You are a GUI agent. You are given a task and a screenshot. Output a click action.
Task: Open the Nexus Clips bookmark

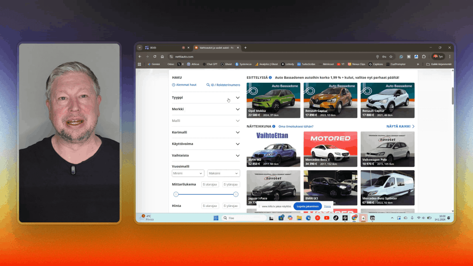point(357,64)
